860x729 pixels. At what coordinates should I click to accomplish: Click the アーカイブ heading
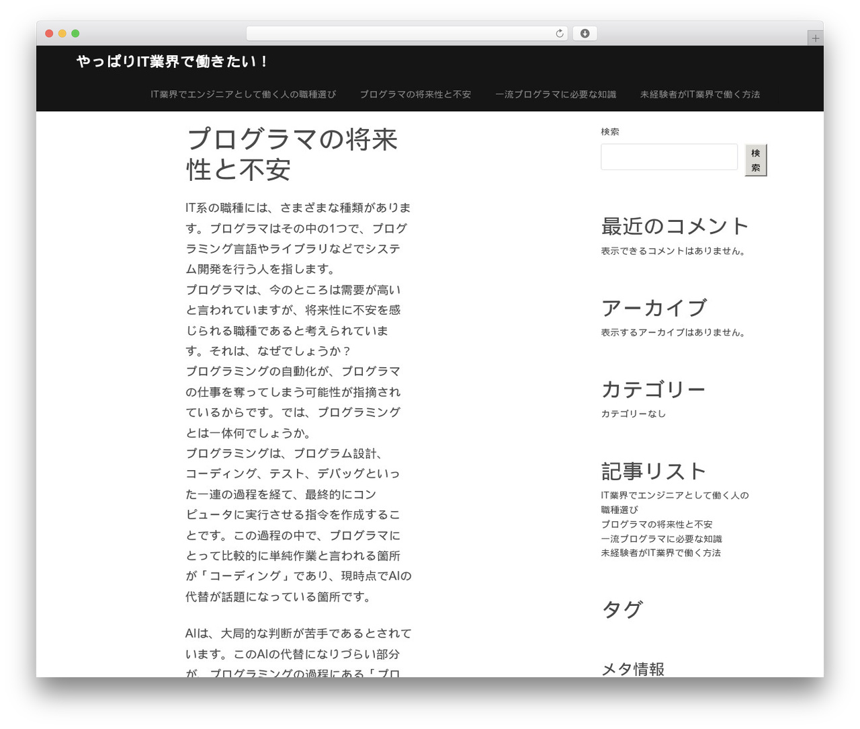pyautogui.click(x=654, y=308)
